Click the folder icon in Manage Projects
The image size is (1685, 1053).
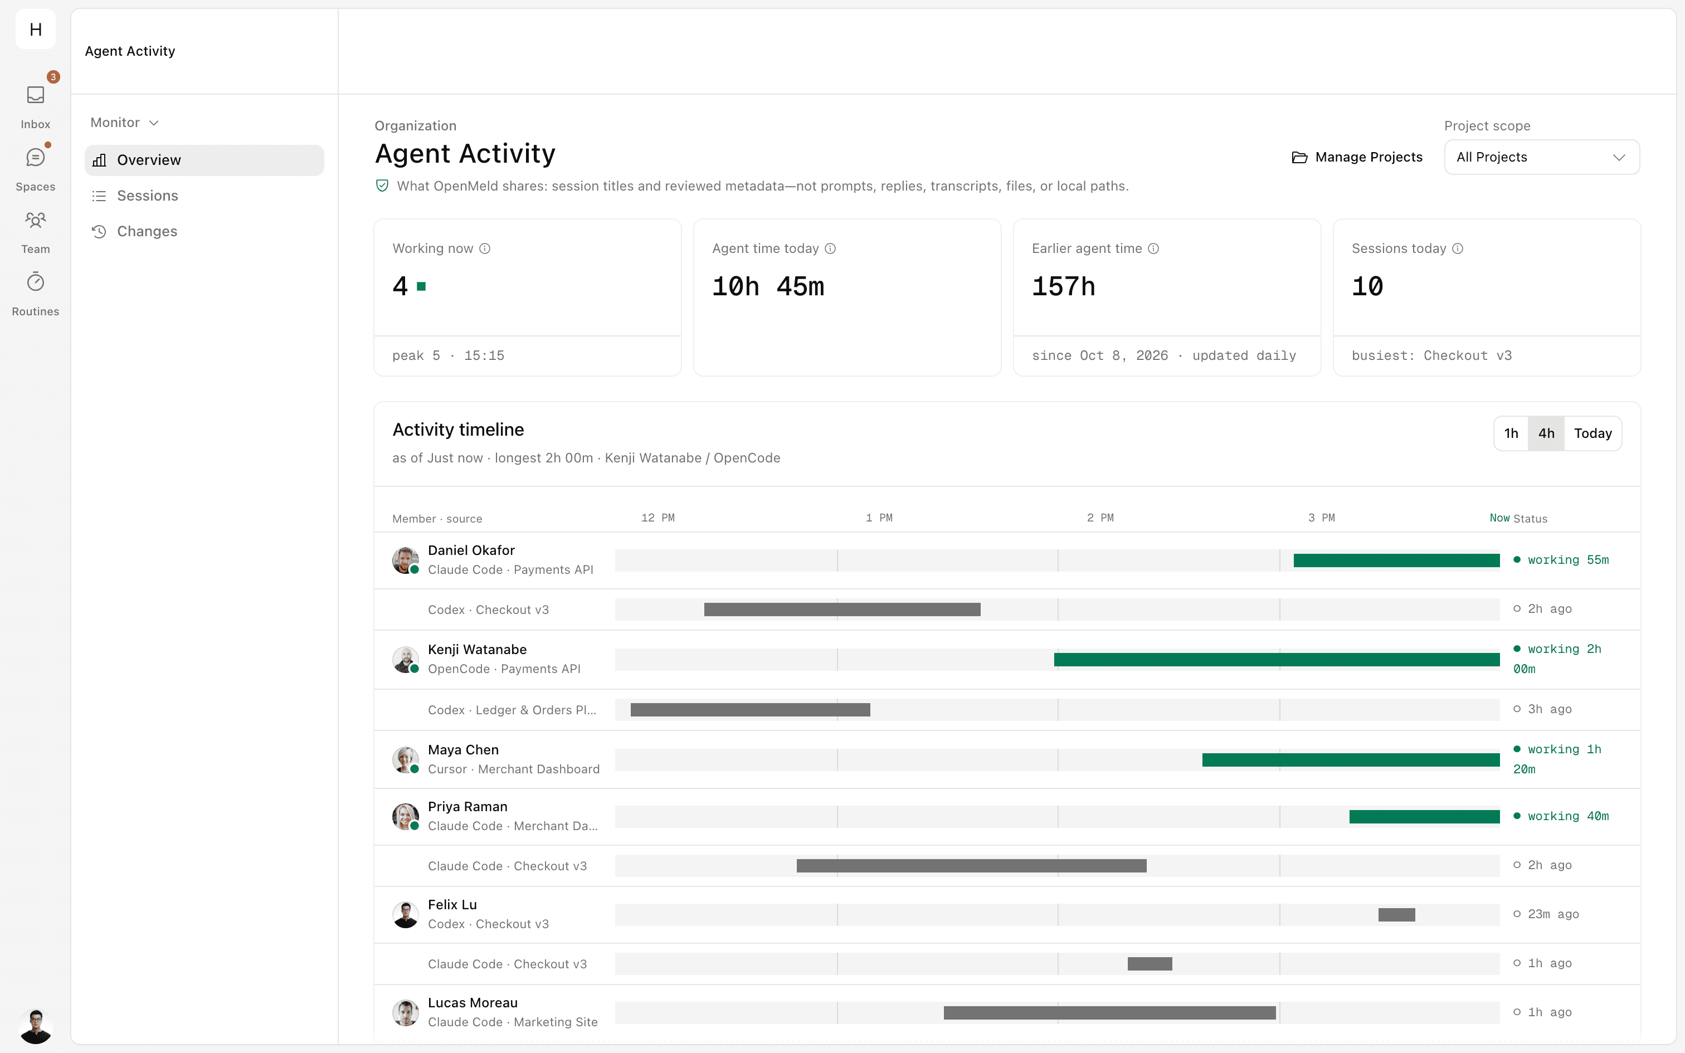(x=1299, y=157)
